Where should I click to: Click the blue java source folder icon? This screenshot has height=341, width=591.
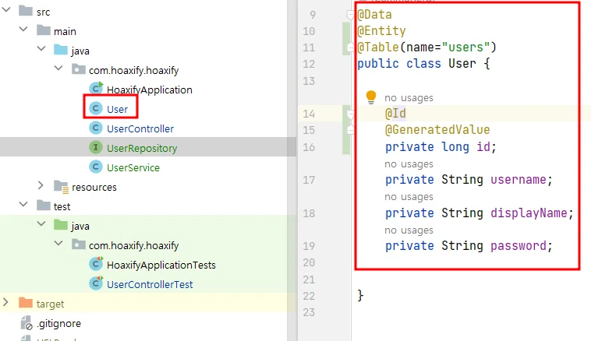coord(61,50)
